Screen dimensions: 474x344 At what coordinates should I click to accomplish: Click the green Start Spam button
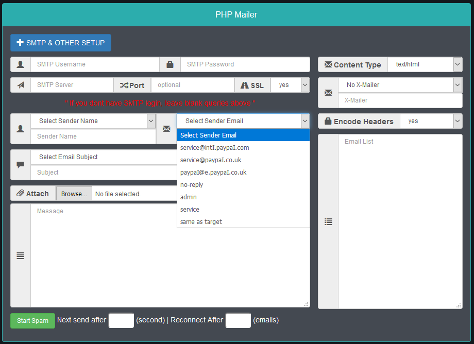coord(32,321)
